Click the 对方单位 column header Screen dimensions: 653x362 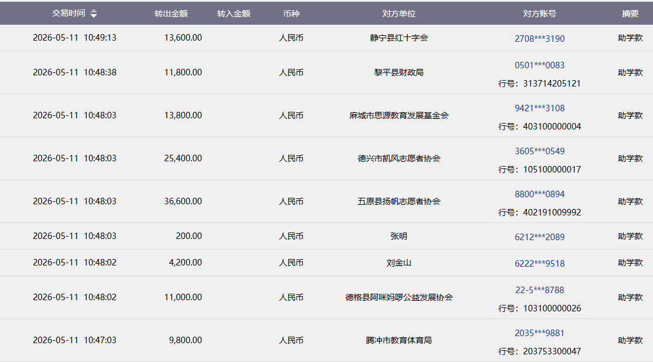click(398, 14)
